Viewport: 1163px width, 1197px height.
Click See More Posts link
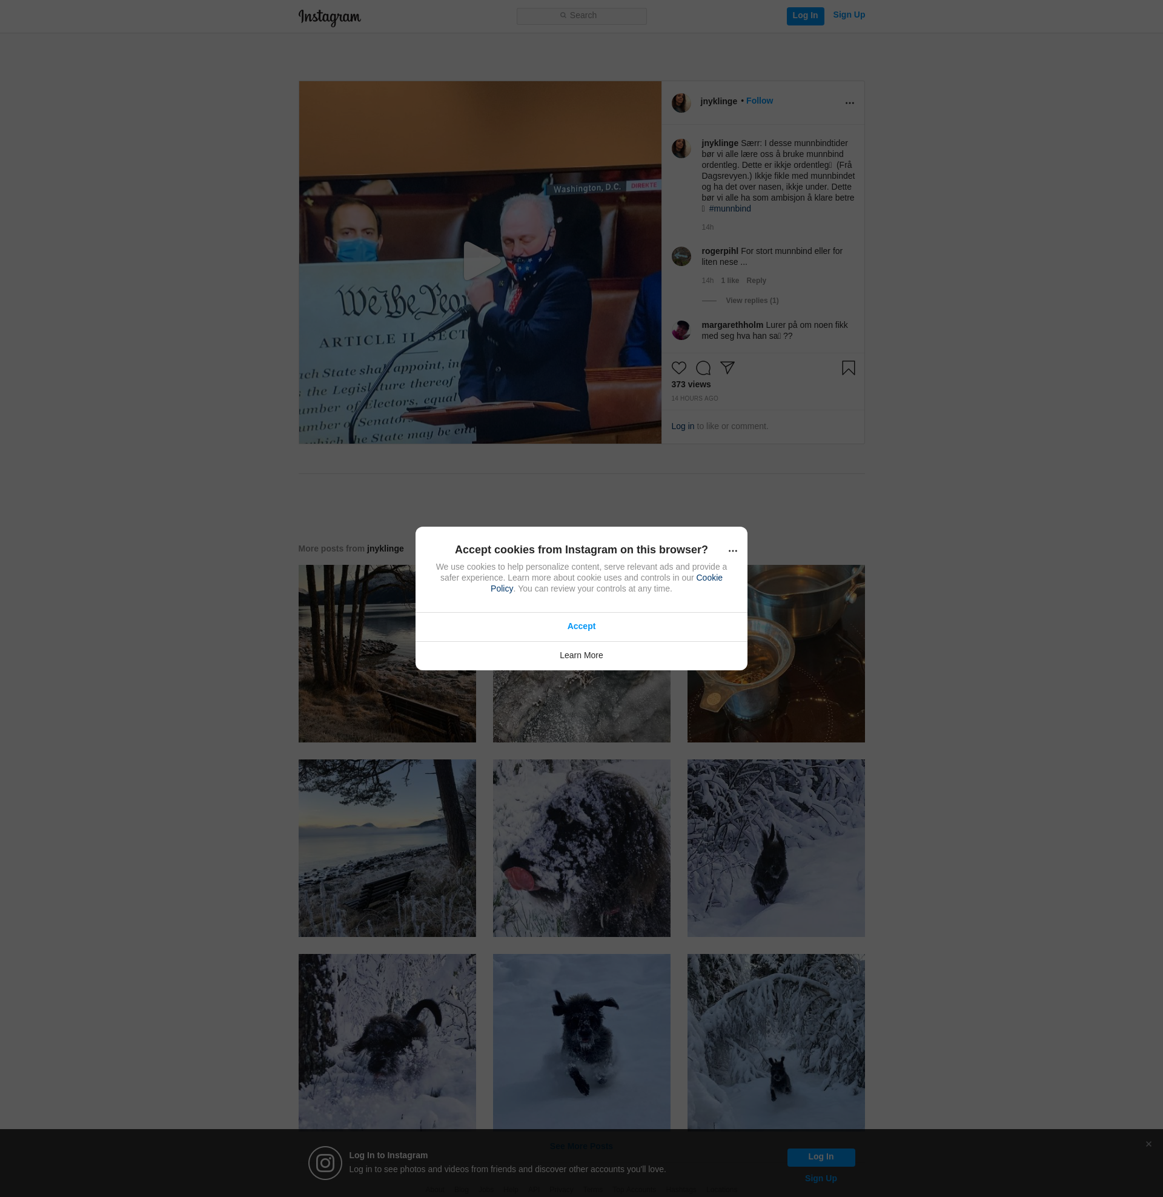point(581,1146)
